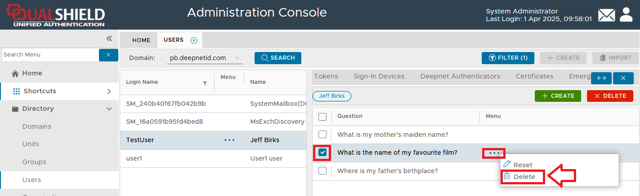Expand the Shortcuts menu arrow
Screen dimensions: 640x196
coord(109,91)
